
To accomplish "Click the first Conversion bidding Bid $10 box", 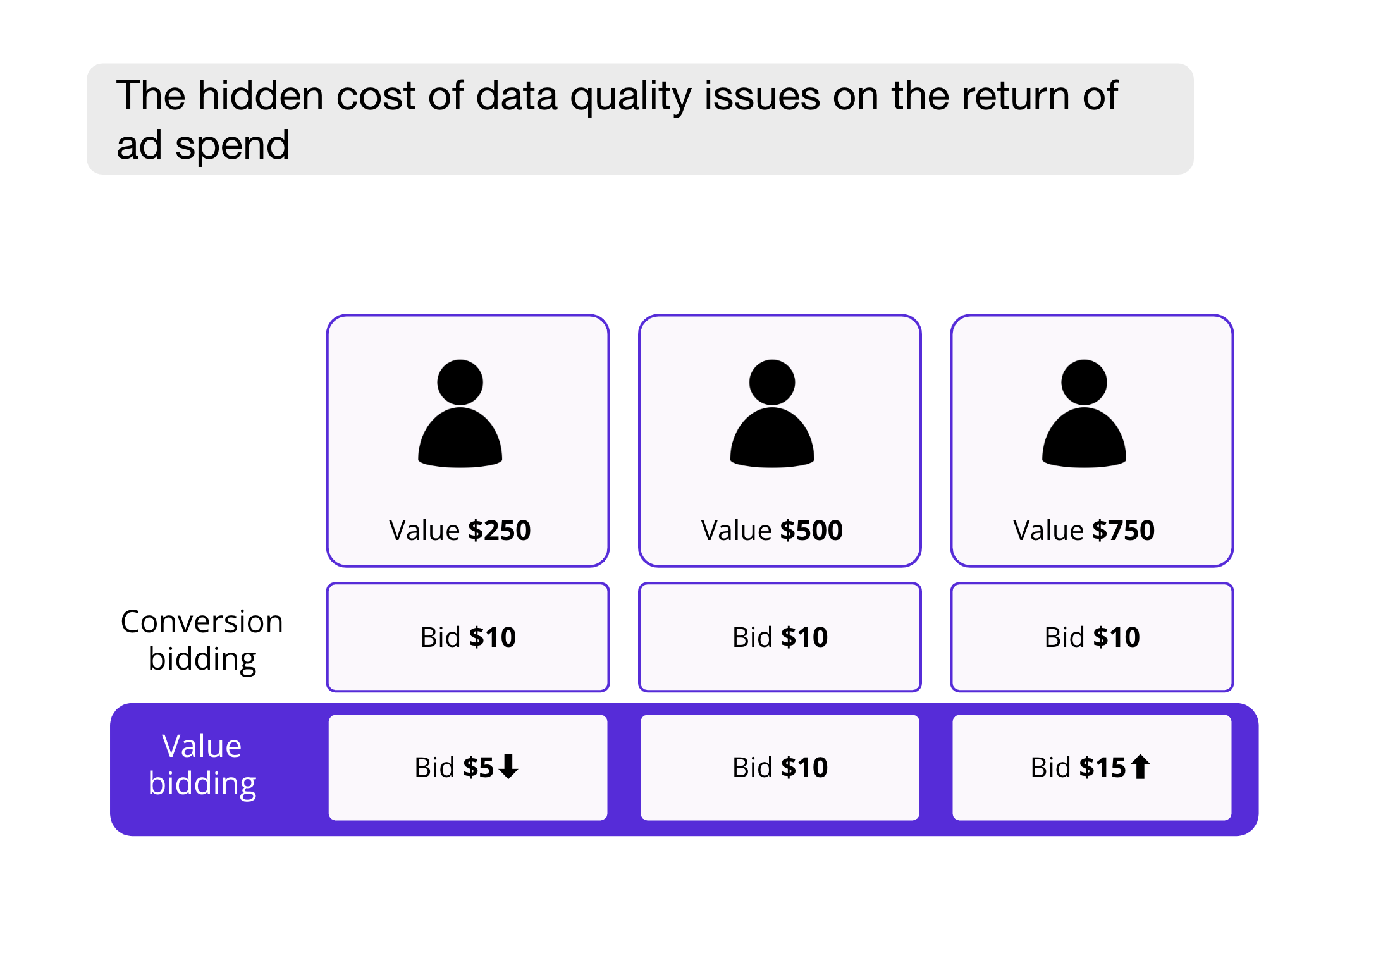I will click(x=468, y=637).
